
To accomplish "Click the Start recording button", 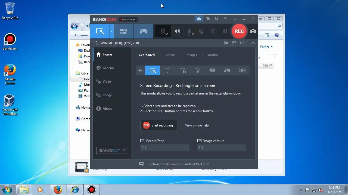I will point(159,125).
